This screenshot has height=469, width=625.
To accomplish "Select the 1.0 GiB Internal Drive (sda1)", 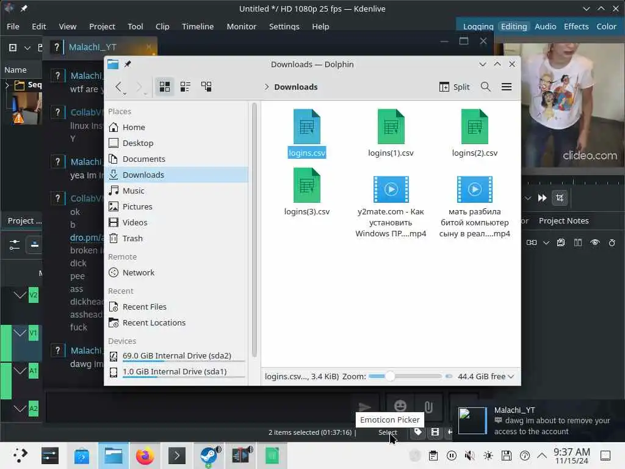I will pyautogui.click(x=176, y=372).
